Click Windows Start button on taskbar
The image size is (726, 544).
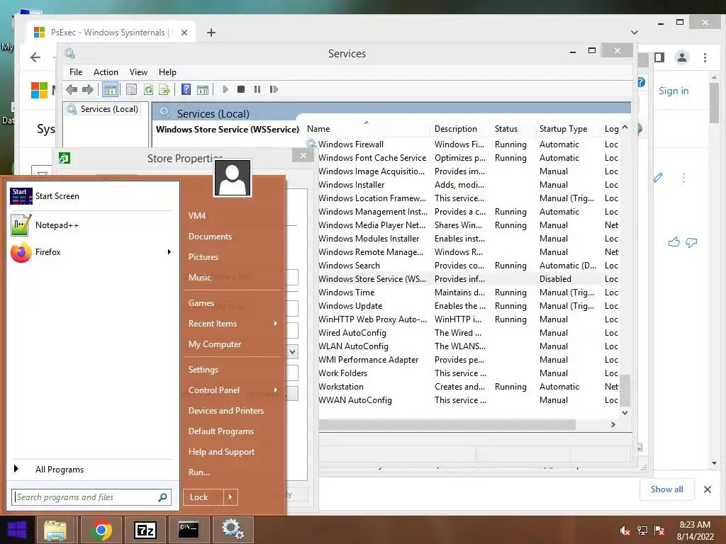[x=17, y=530]
